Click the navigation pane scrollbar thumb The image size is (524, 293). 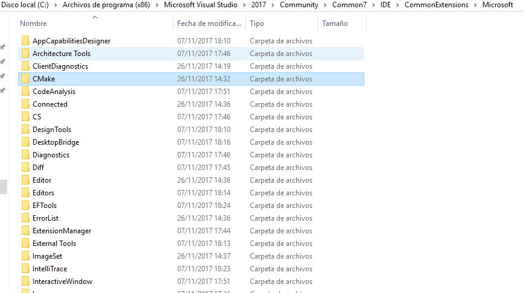[x=4, y=187]
